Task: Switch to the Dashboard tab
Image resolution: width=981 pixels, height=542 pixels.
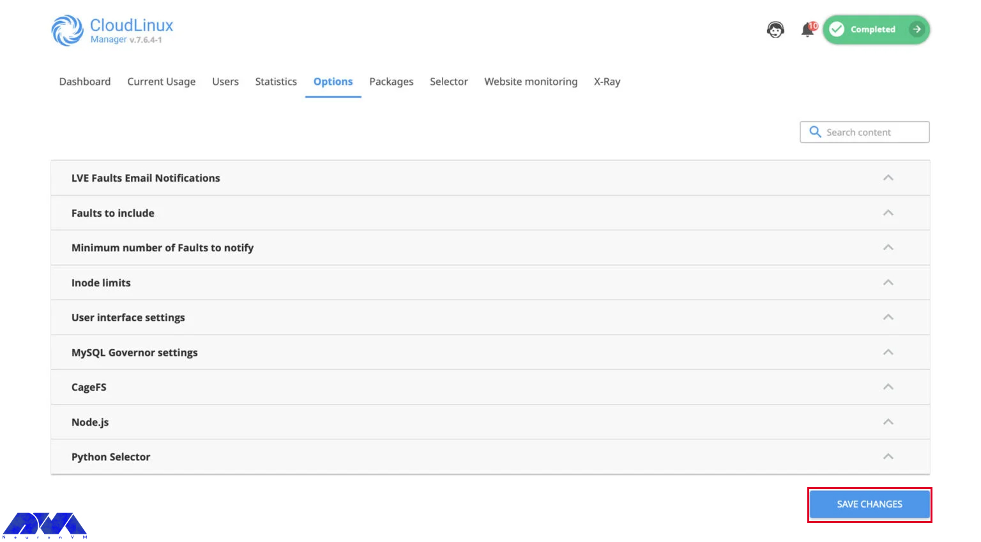Action: click(x=84, y=82)
